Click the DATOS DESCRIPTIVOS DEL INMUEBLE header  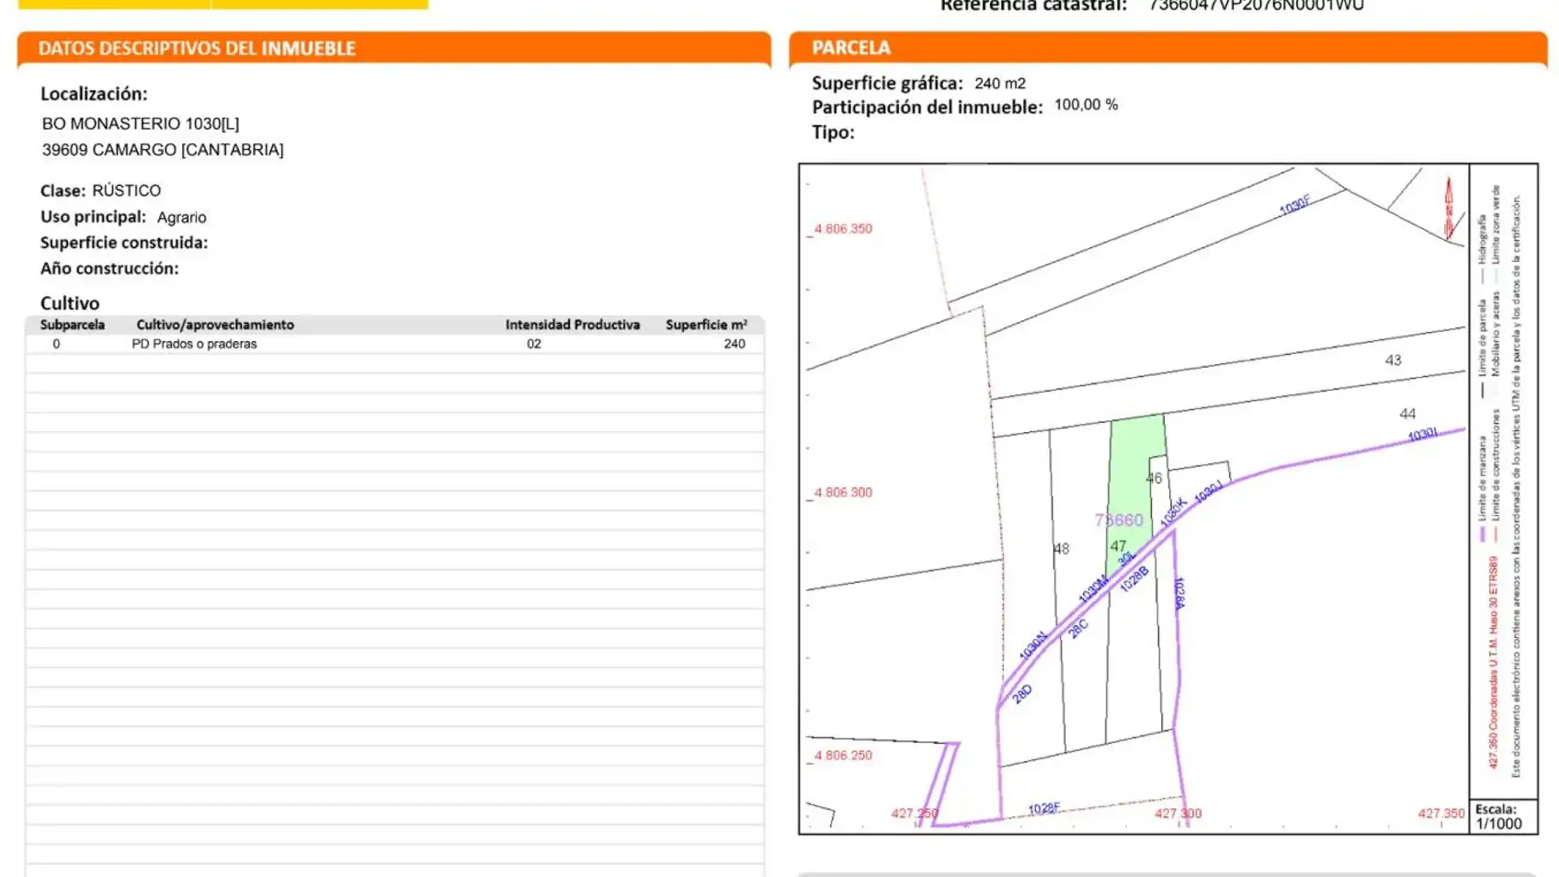click(196, 49)
